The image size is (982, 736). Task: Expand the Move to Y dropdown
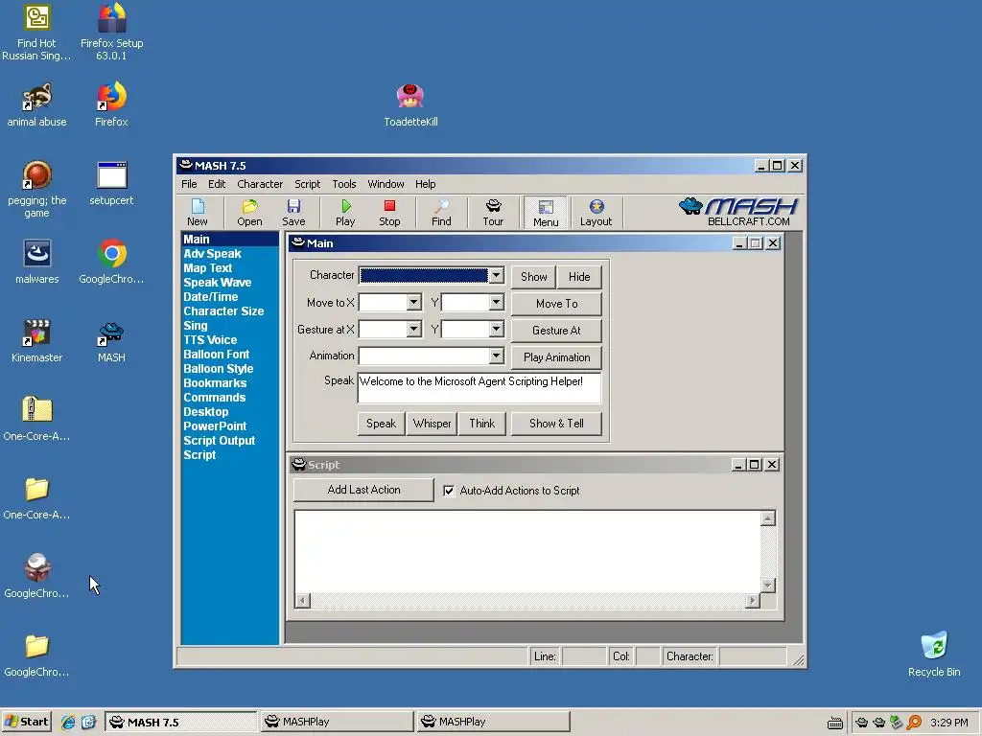pos(496,302)
